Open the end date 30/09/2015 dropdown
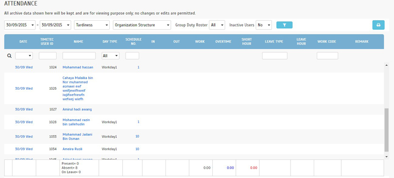This screenshot has height=178, width=394. coord(55,25)
